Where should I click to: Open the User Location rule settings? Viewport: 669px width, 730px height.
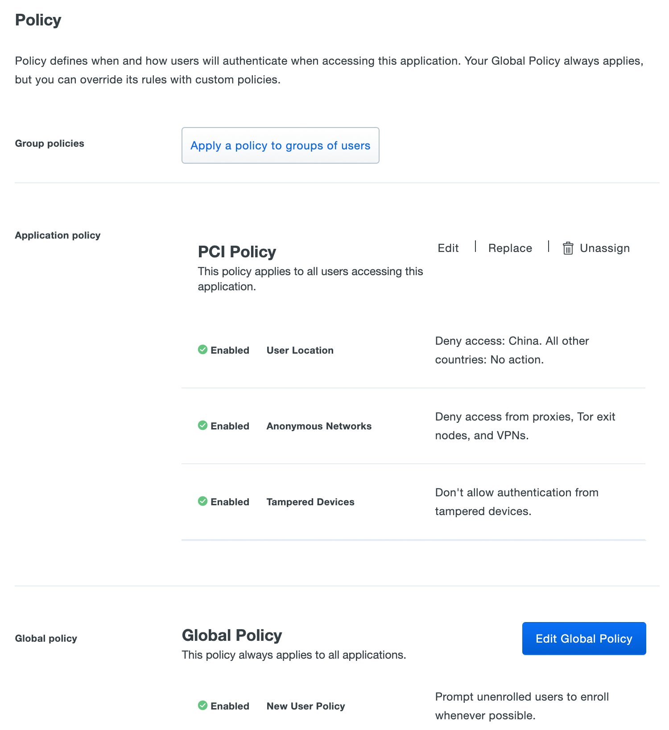click(x=300, y=350)
